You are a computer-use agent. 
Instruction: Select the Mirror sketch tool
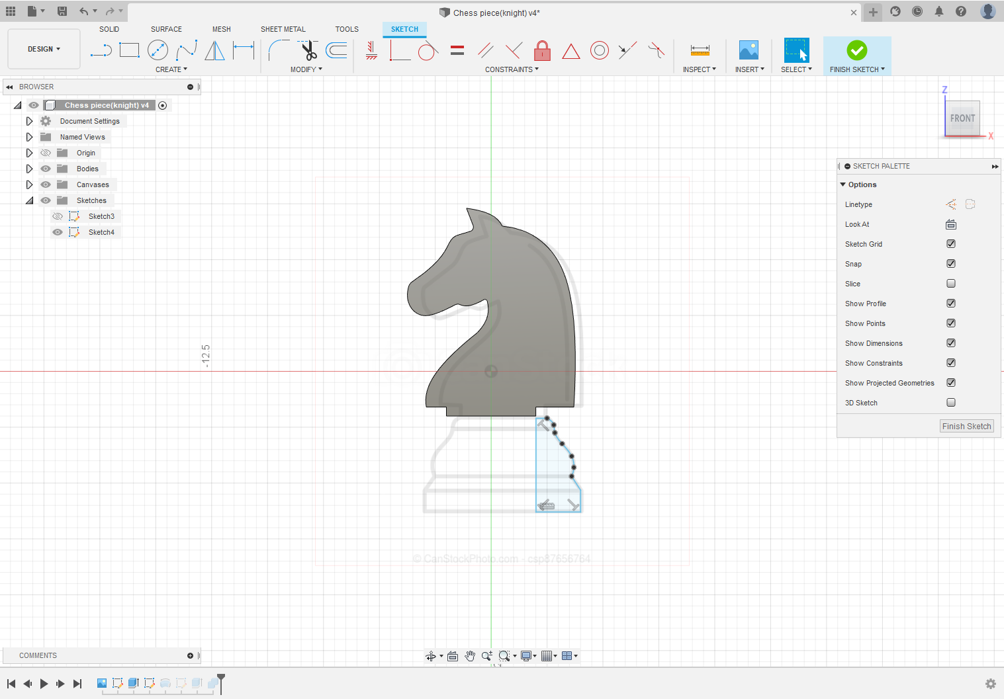214,50
